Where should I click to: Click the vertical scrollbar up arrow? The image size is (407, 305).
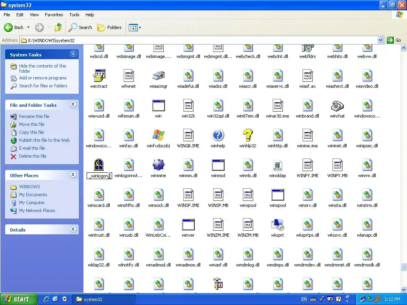coord(404,48)
